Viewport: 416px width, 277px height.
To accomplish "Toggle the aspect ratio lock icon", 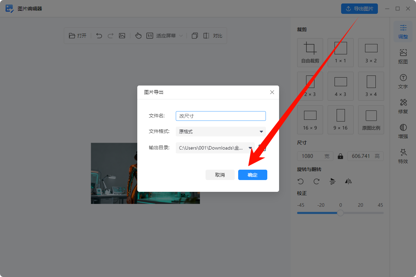I will point(340,156).
